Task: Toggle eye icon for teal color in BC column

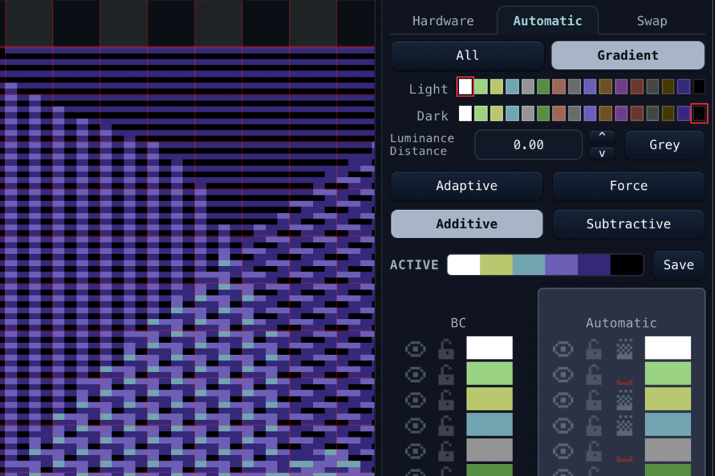Action: pyautogui.click(x=415, y=425)
